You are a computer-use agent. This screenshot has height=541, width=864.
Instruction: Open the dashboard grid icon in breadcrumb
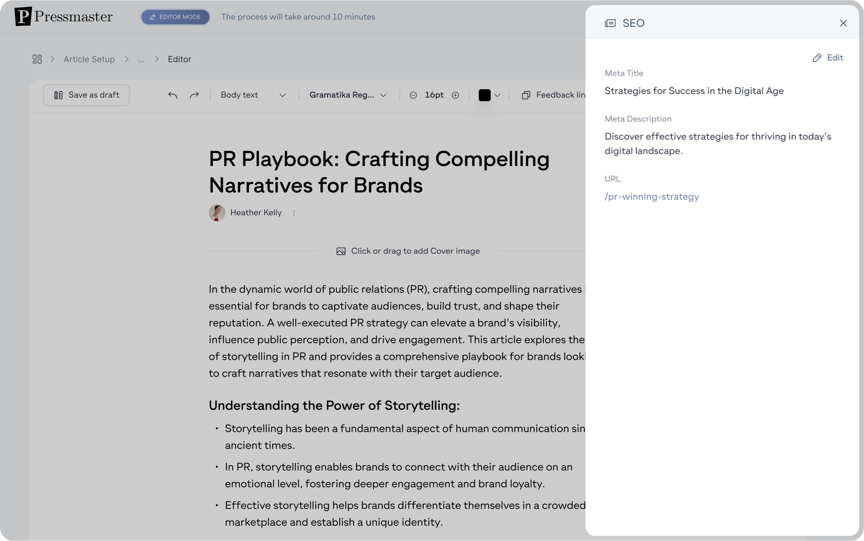tap(37, 59)
